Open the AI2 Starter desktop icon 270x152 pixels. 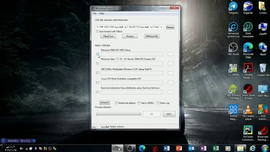click(233, 70)
